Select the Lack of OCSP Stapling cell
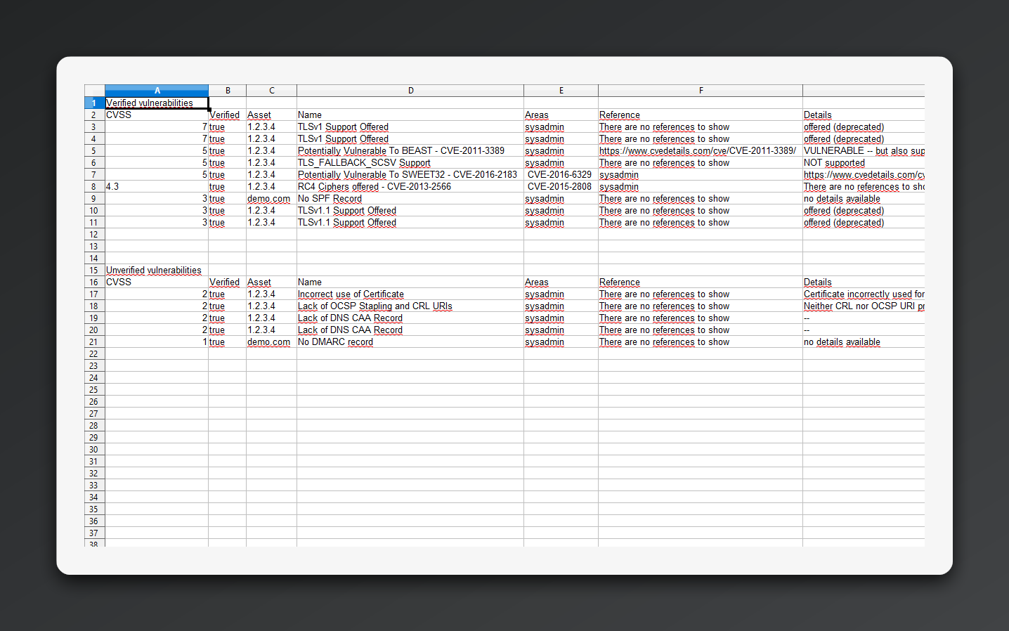 pyautogui.click(x=375, y=306)
